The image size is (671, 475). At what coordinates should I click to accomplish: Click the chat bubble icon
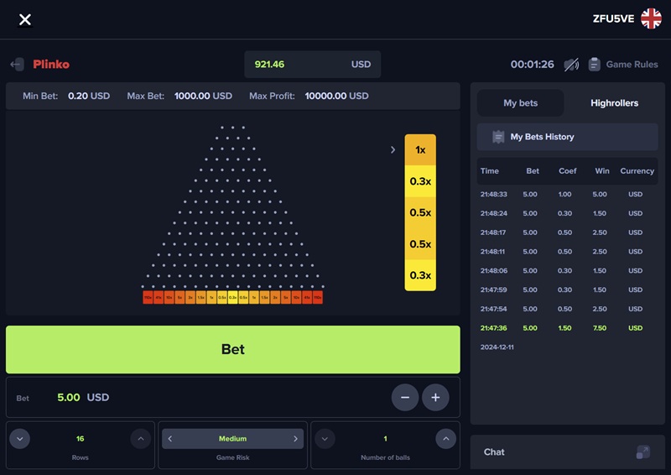tap(642, 452)
